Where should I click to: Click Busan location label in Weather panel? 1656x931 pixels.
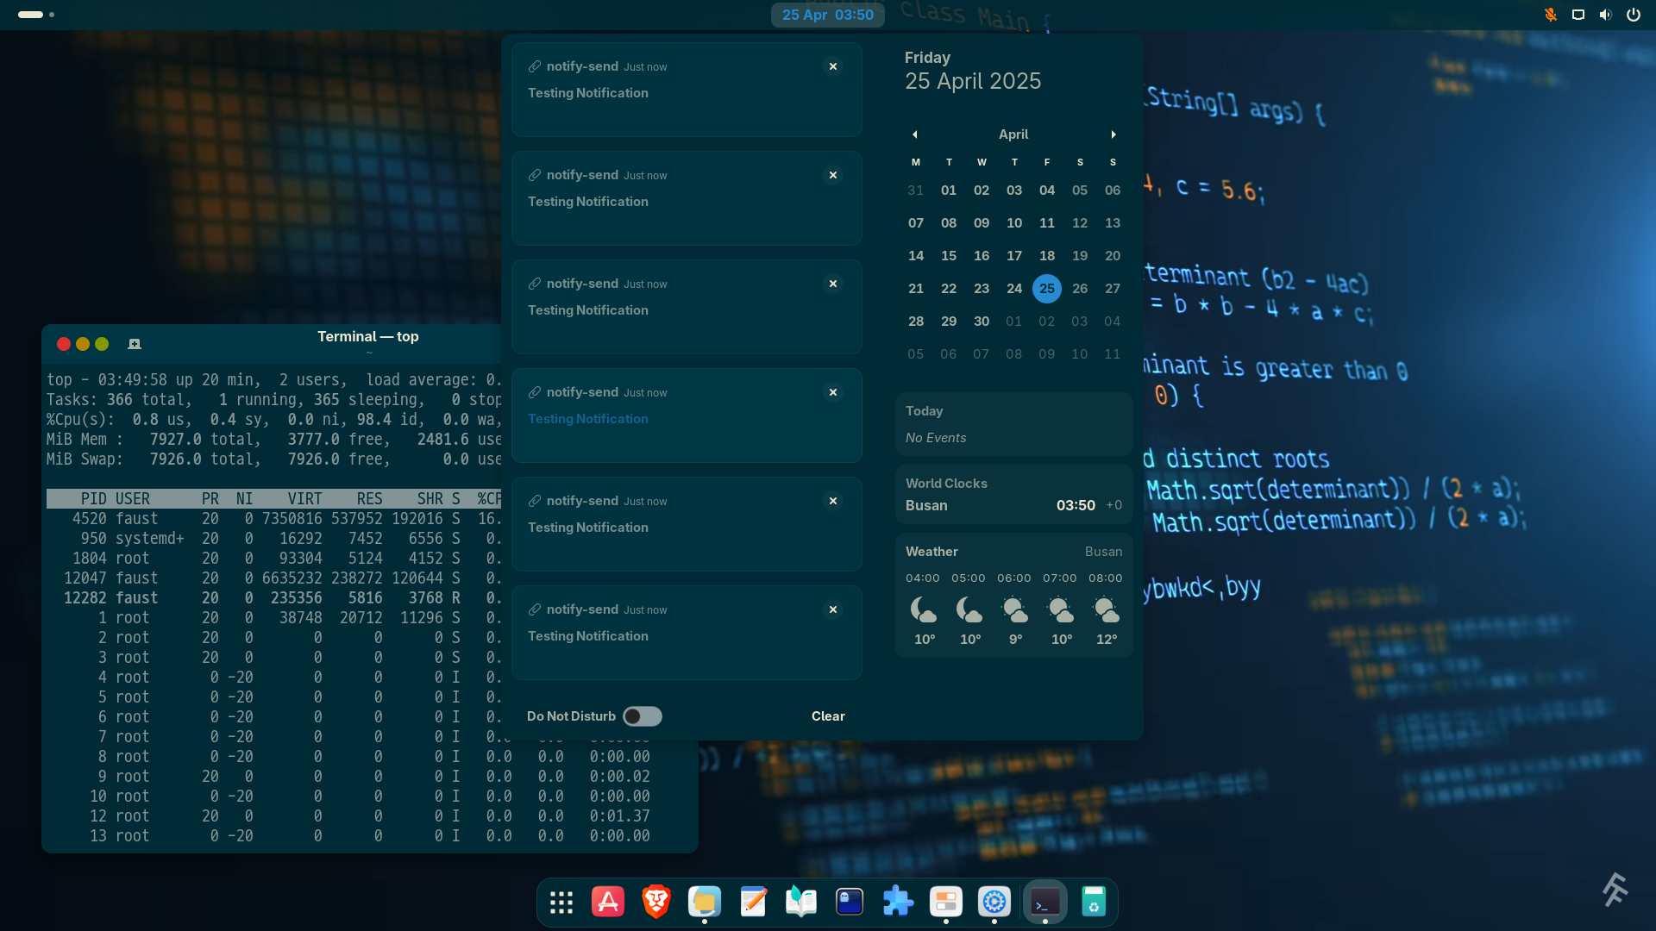tap(1103, 552)
